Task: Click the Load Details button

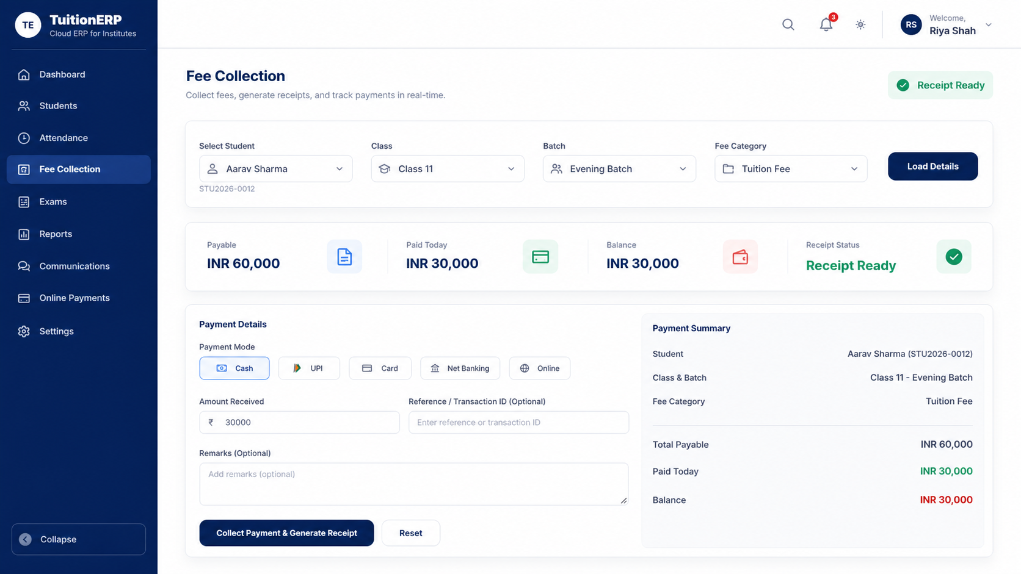Action: 933,167
